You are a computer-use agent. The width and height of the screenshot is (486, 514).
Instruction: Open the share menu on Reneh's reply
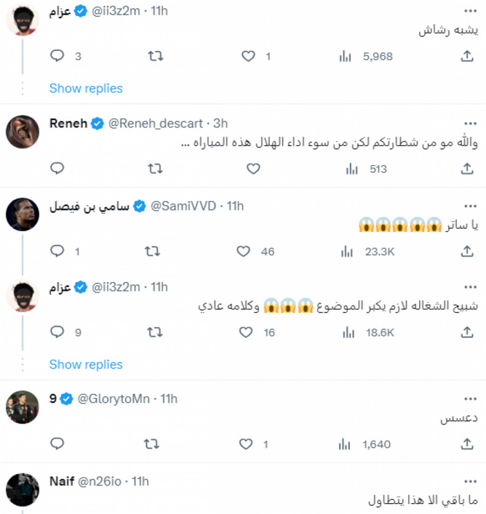click(x=467, y=169)
